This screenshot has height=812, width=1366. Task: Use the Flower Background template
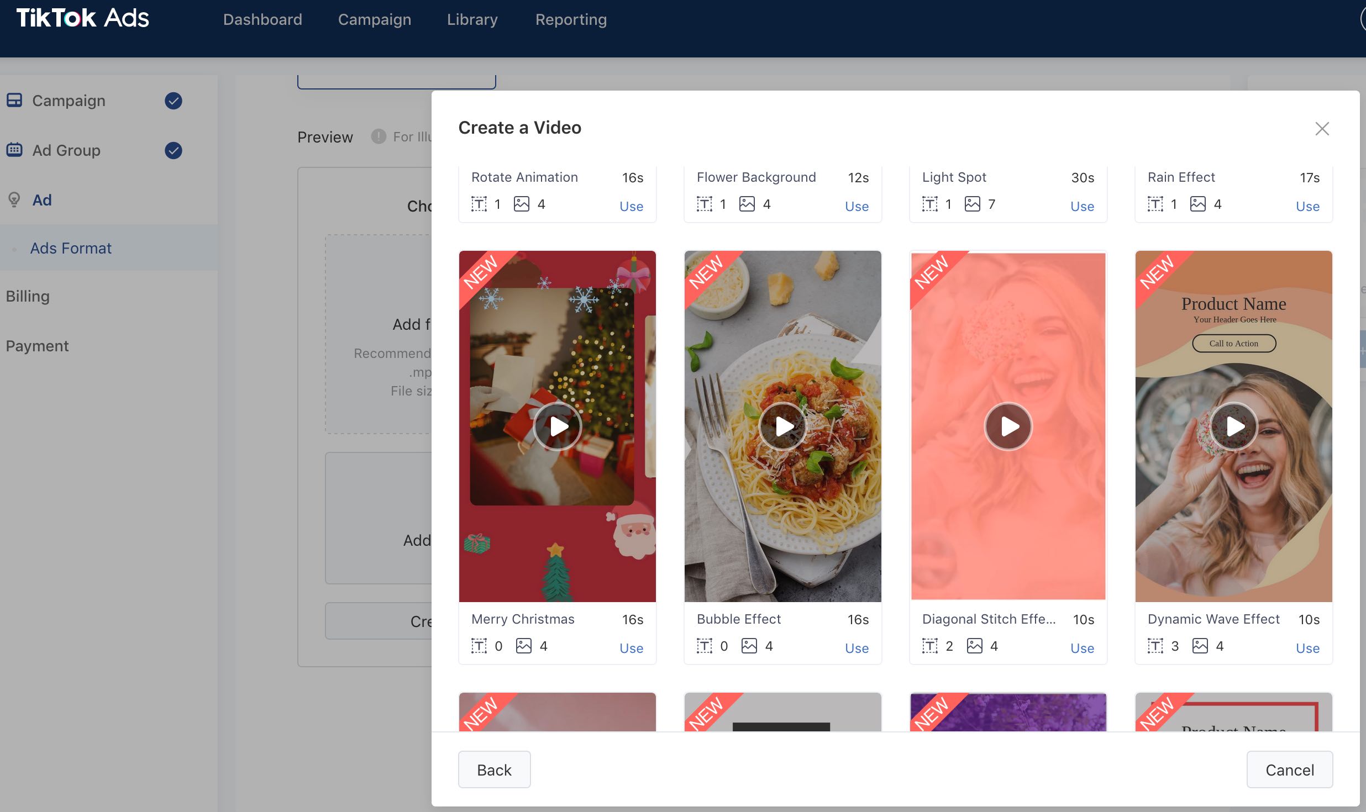pos(857,207)
